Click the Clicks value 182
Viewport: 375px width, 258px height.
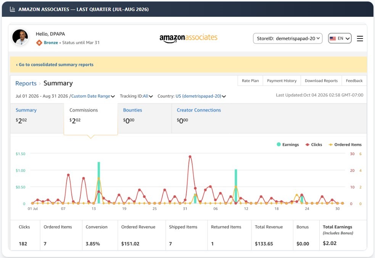coord(23,244)
